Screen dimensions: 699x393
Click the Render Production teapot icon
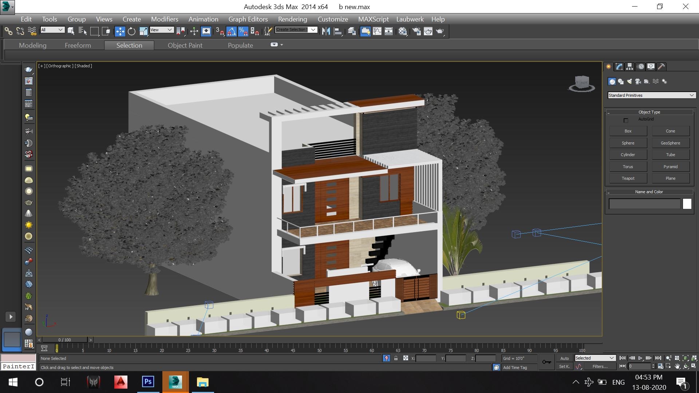(x=440, y=31)
